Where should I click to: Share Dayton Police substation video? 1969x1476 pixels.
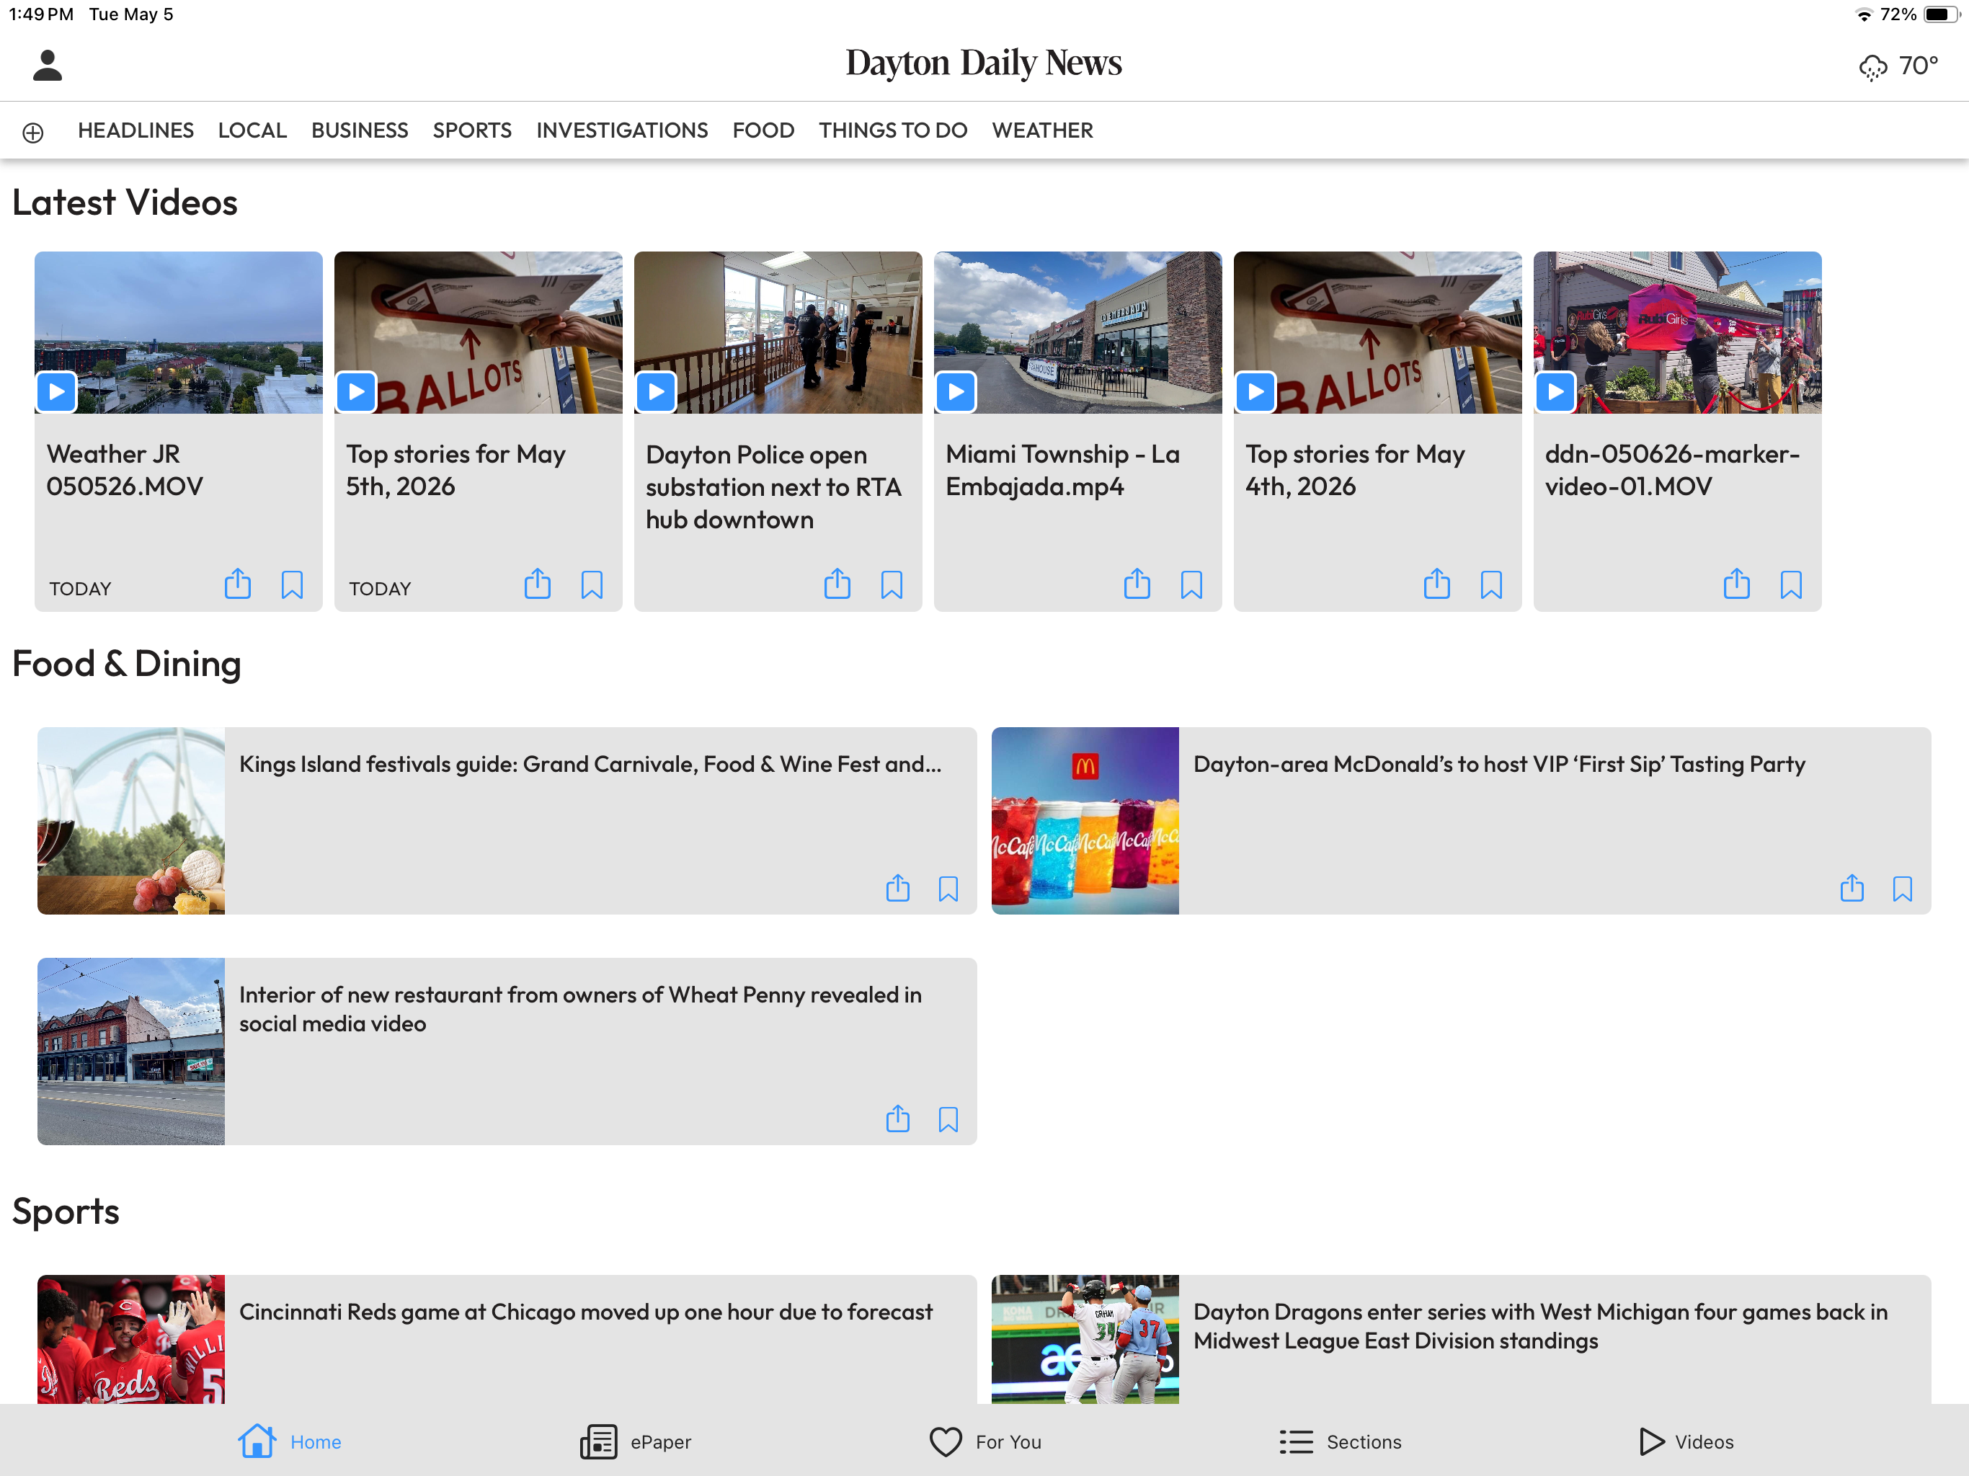[837, 585]
